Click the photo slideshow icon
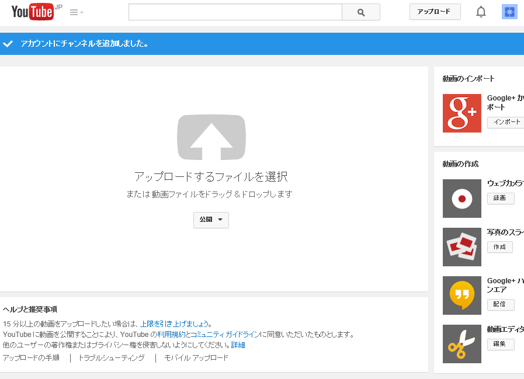This screenshot has width=524, height=379. pos(461,247)
